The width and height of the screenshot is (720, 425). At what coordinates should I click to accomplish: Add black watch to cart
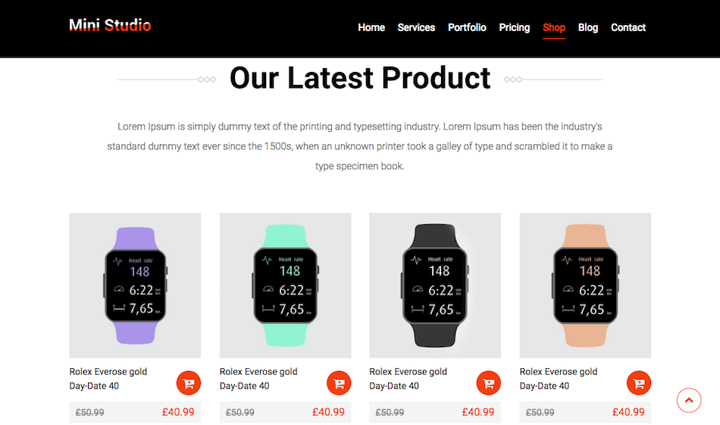(x=489, y=383)
